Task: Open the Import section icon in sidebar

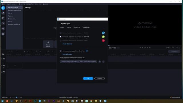Action: 3,8
